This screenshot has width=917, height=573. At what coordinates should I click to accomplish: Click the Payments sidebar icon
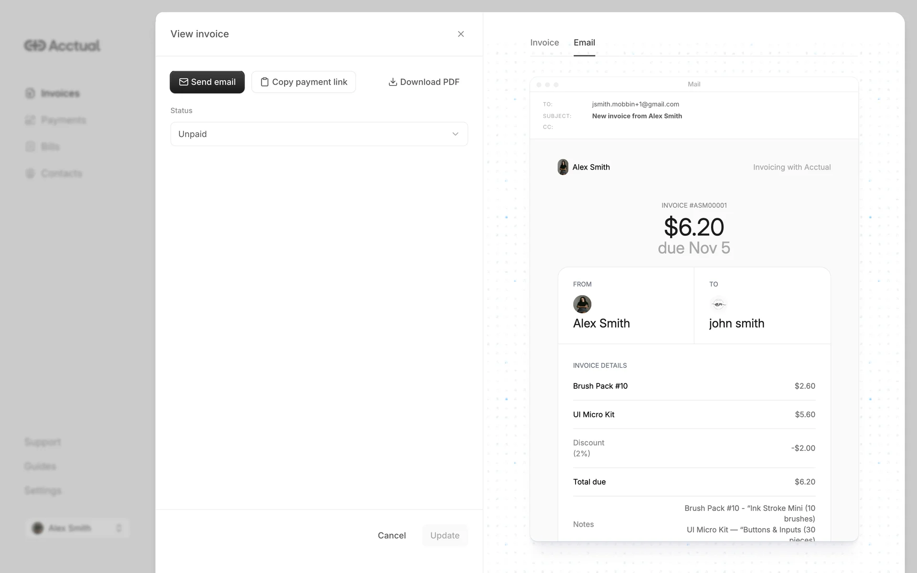pyautogui.click(x=30, y=120)
